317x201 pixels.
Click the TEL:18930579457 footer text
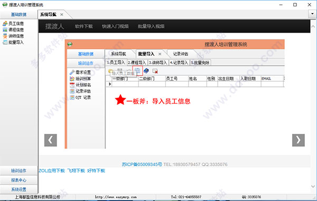point(182,164)
